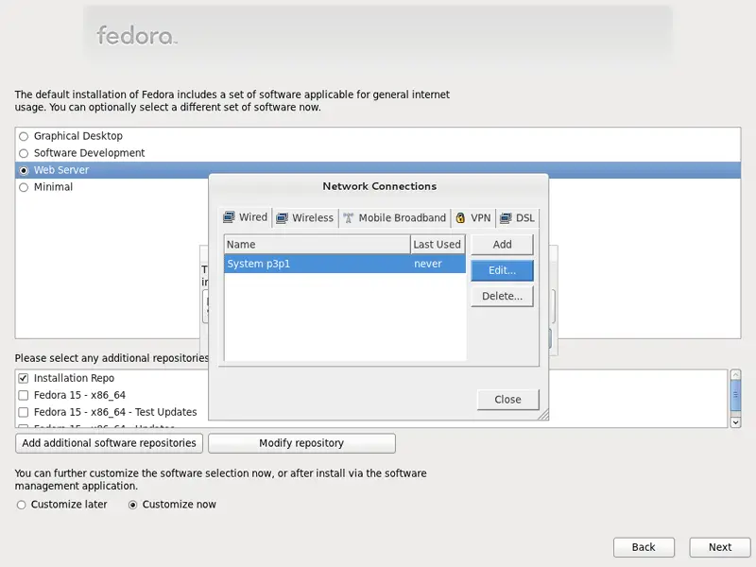Check the Fedora 15 - x86_64 repository
Viewport: 756px width, 567px height.
23,395
